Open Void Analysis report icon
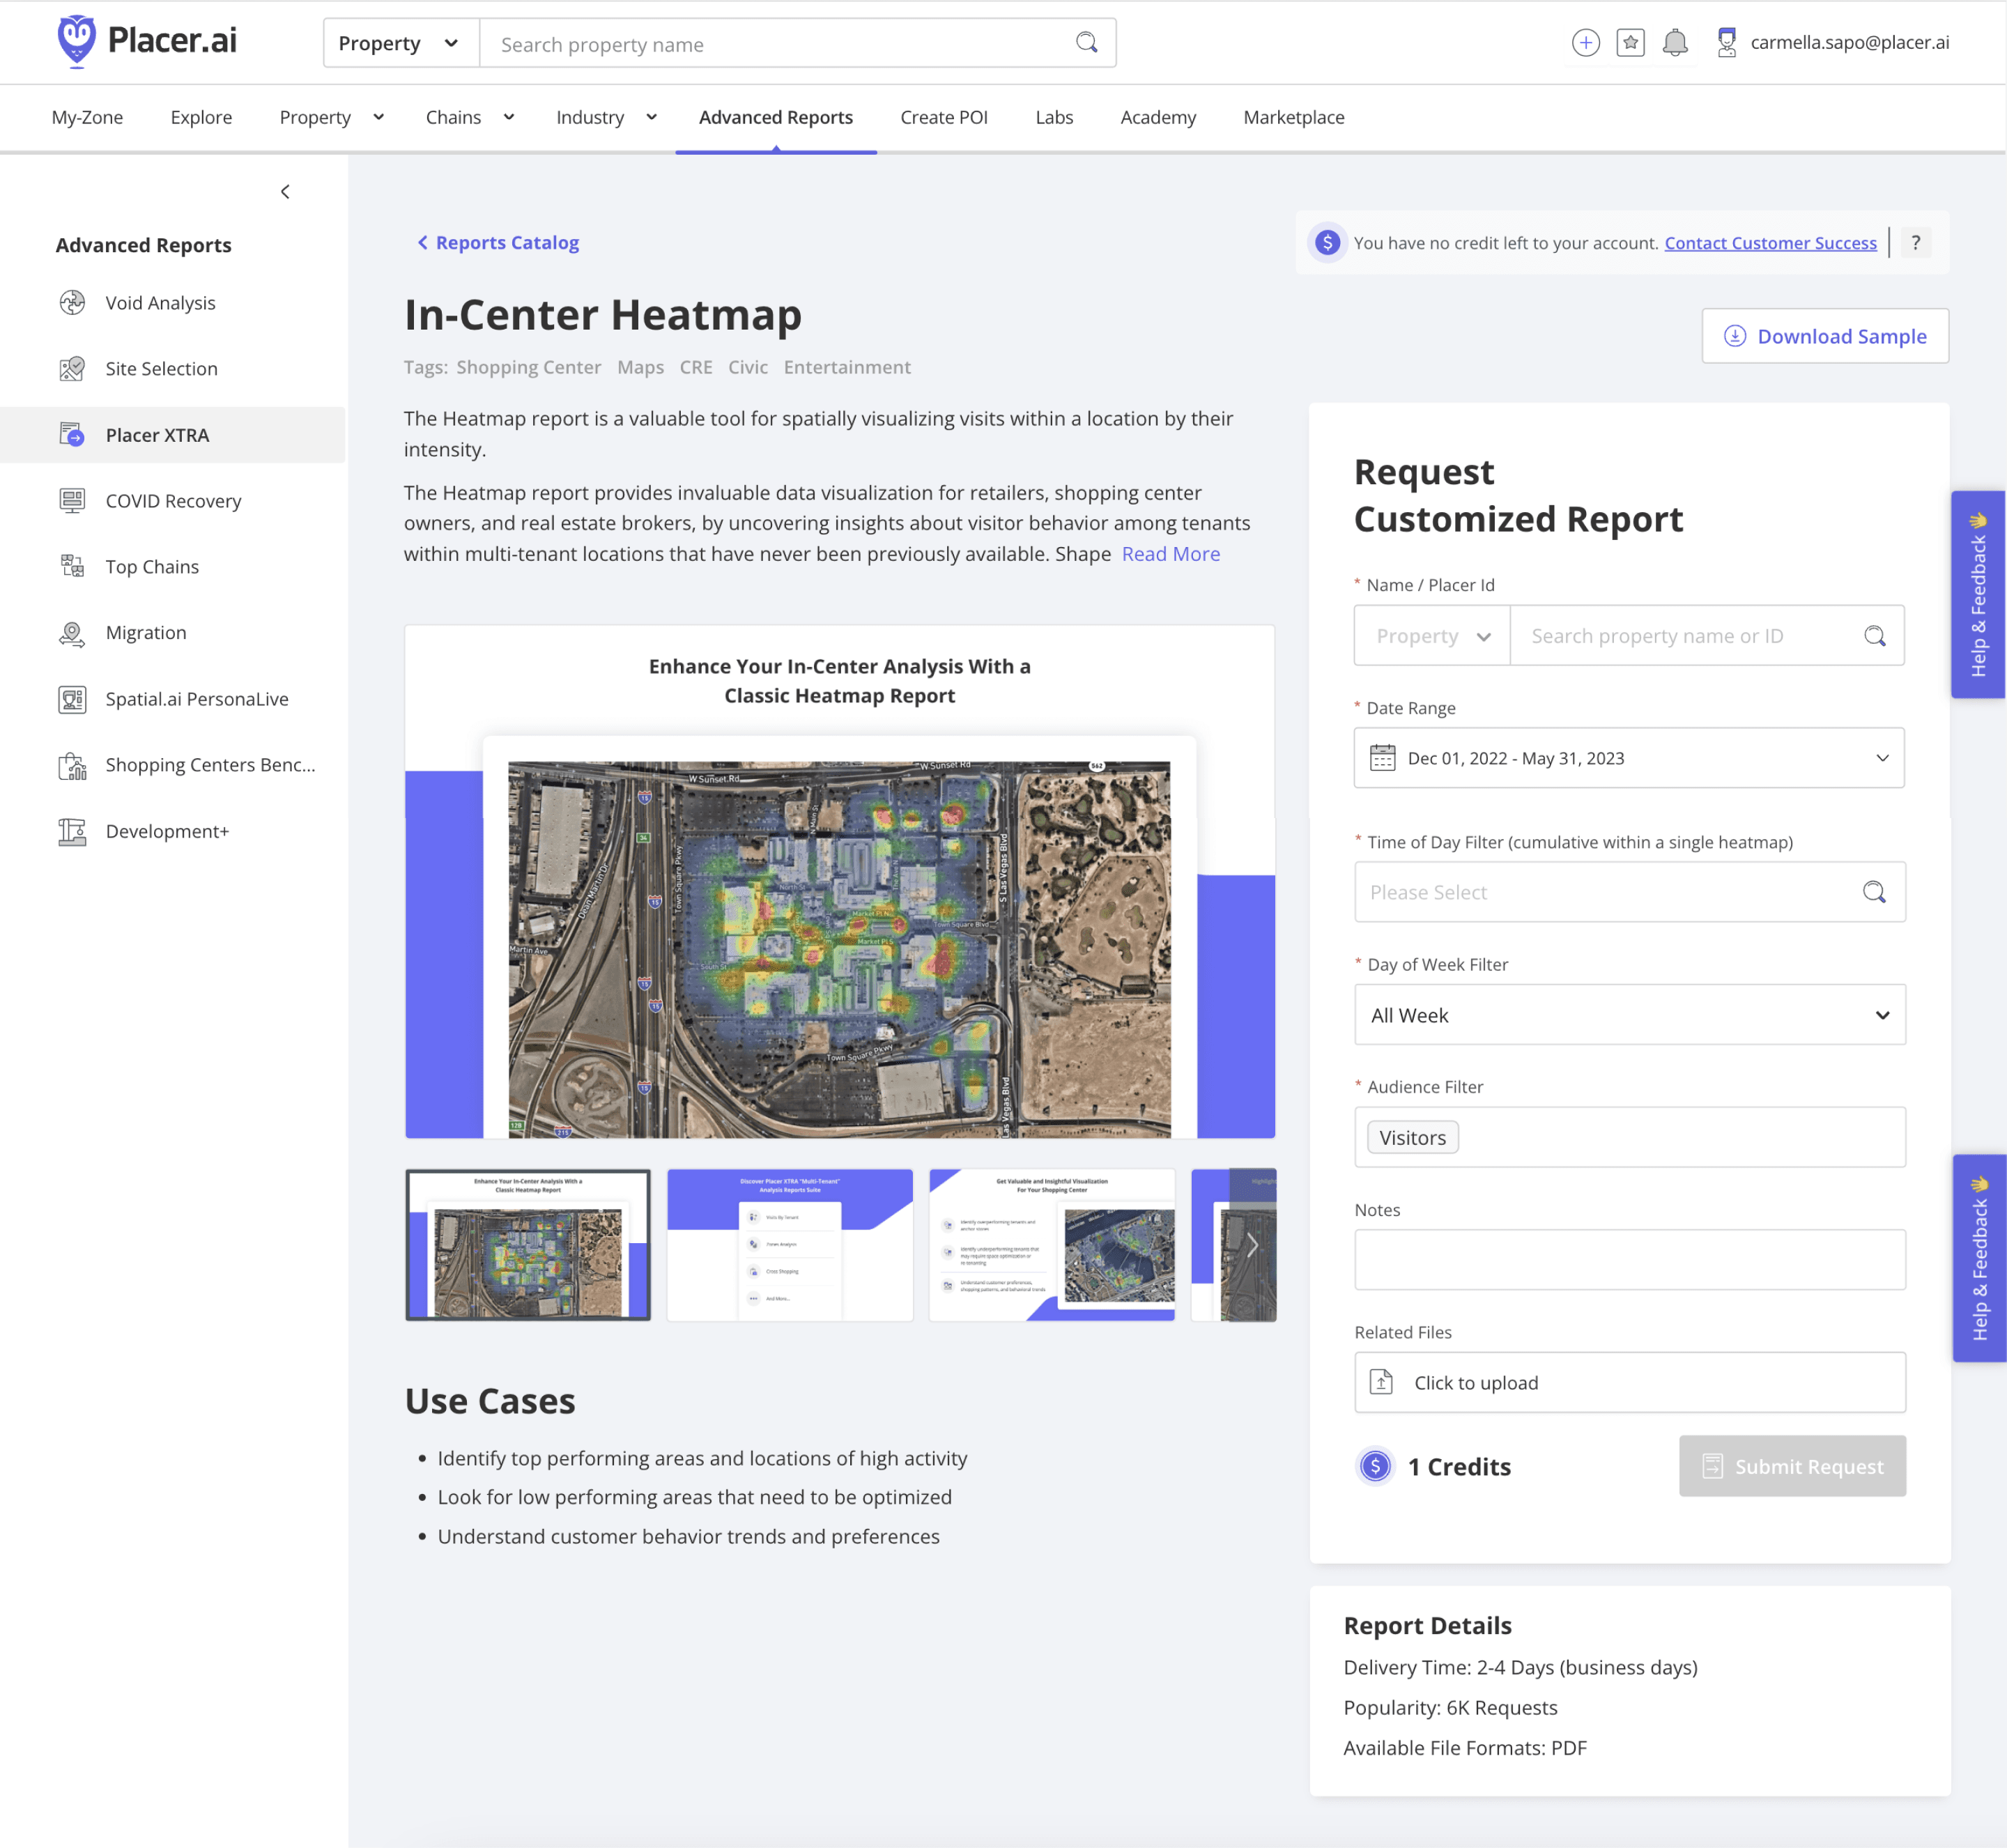 point(72,302)
